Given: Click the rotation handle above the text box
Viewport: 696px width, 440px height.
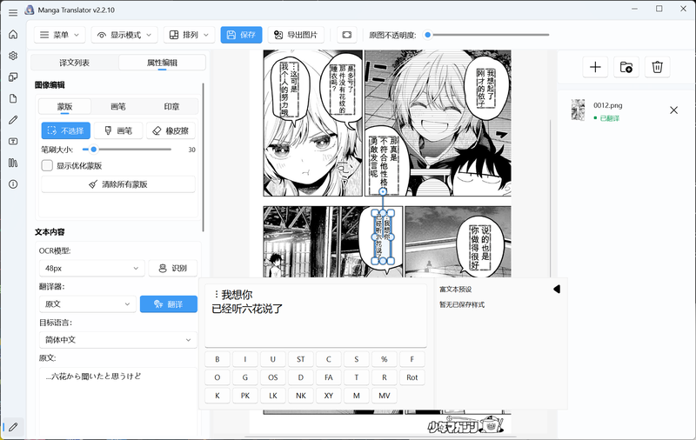Looking at the screenshot, I should [x=383, y=191].
